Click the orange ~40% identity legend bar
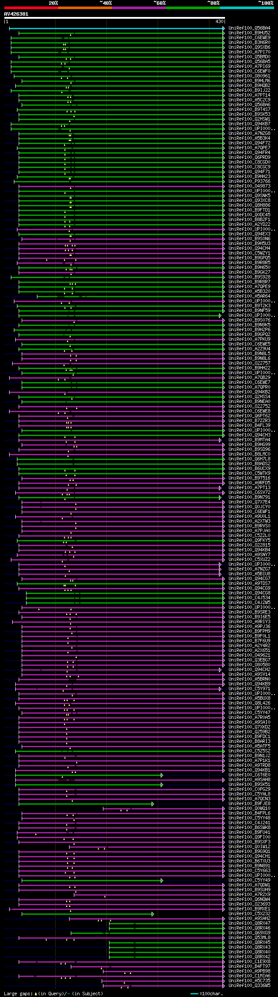This screenshot has height=997, width=278. 85,8
